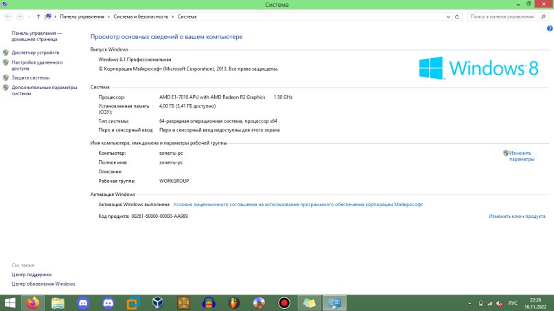Open Диспетчер устройств

pyautogui.click(x=35, y=53)
